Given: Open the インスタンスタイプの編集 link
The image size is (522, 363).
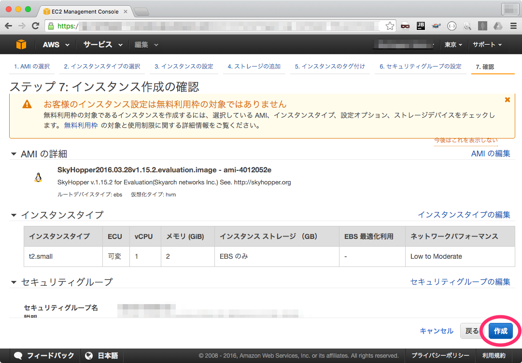Looking at the screenshot, I should pos(464,215).
